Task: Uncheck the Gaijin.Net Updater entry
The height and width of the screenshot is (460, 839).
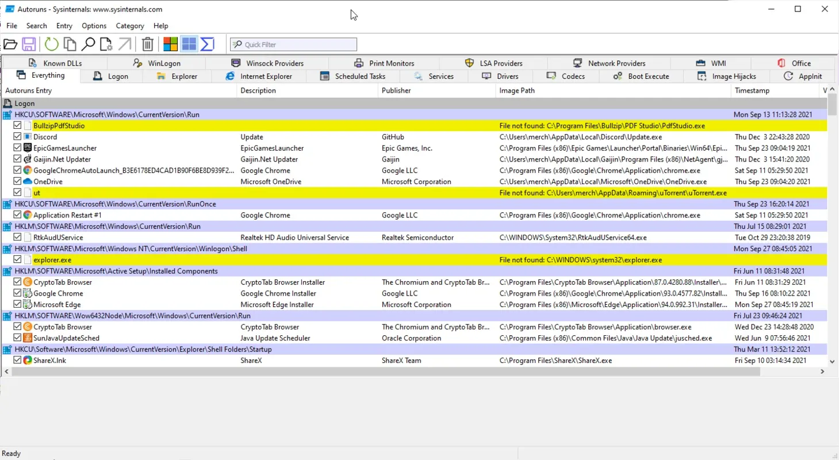Action: click(x=18, y=159)
